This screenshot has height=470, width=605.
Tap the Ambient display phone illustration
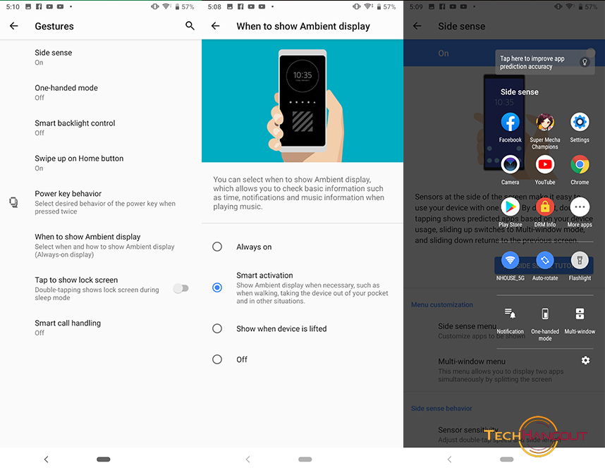point(302,101)
